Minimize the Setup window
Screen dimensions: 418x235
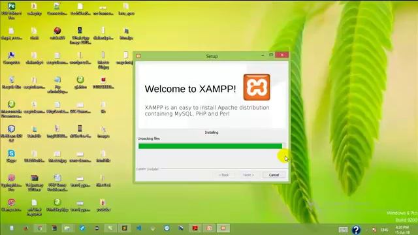[x=263, y=55]
